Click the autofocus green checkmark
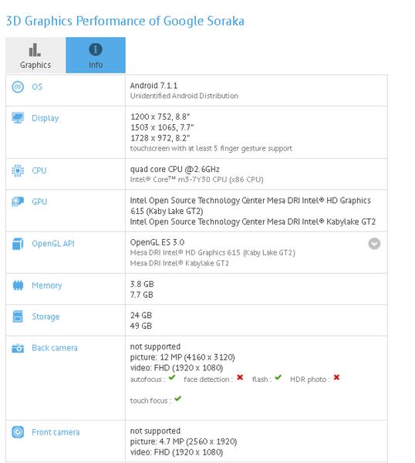Image resolution: width=415 pixels, height=463 pixels. coord(172,377)
